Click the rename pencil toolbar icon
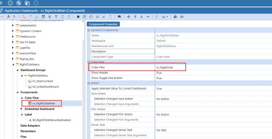Viewport: 272px width, 139px height. point(85,17)
